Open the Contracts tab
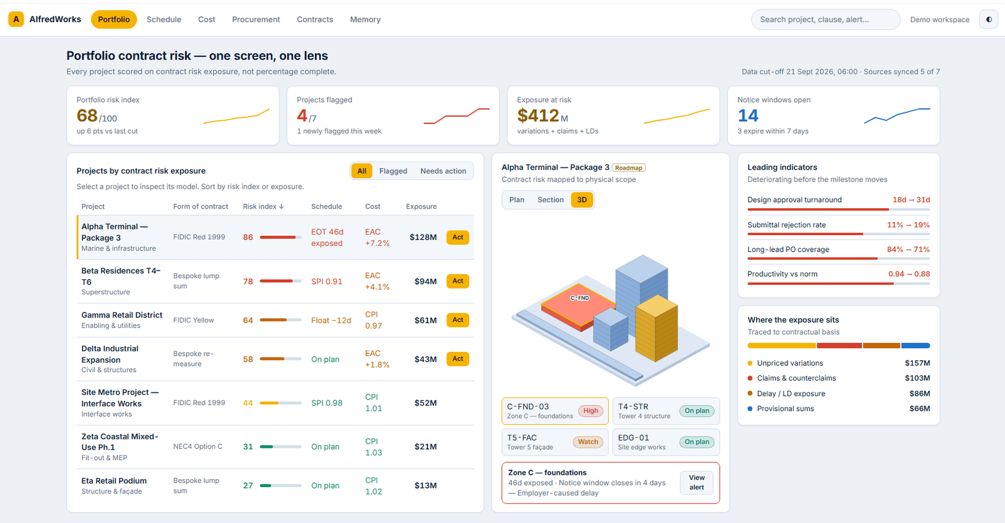This screenshot has width=1005, height=523. 315,19
